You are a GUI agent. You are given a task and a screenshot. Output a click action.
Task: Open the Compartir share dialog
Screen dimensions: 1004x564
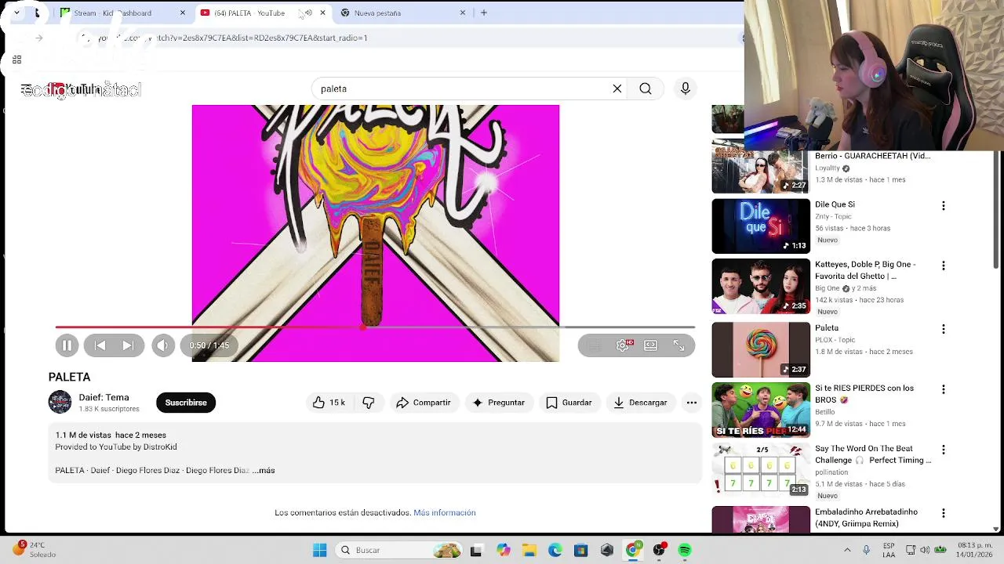[x=423, y=403]
